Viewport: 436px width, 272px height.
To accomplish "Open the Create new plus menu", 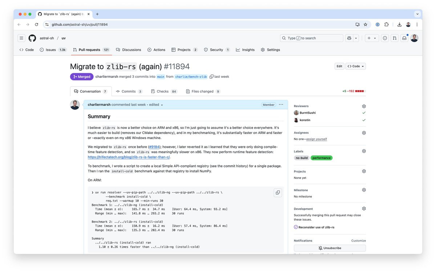I will coord(372,38).
